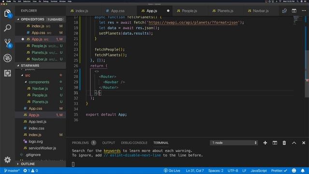Screen dimensions: 309x174
Task: Open Navbar.js in components folder
Action: 41,88
